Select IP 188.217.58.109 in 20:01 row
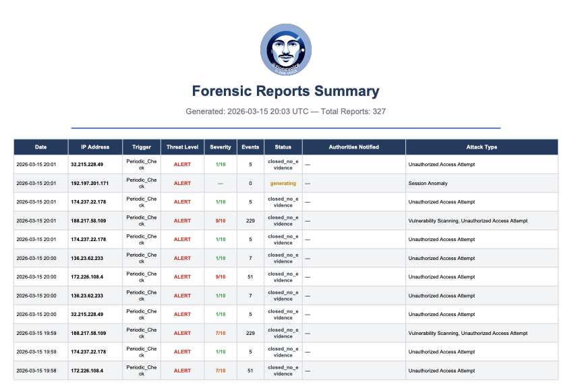Image resolution: width=578 pixels, height=389 pixels. pyautogui.click(x=88, y=221)
